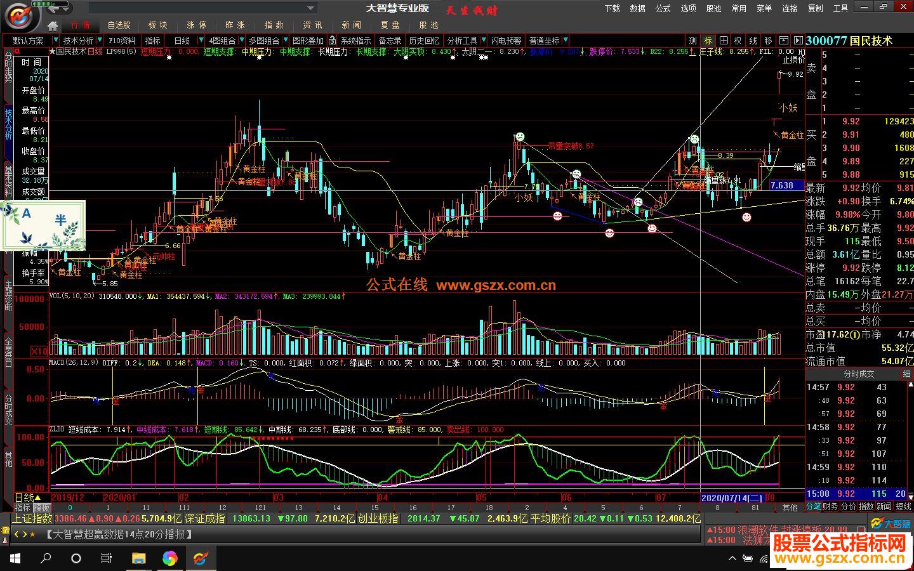Open Cortana circle on taskbar
914x571 pixels.
pos(76,558)
